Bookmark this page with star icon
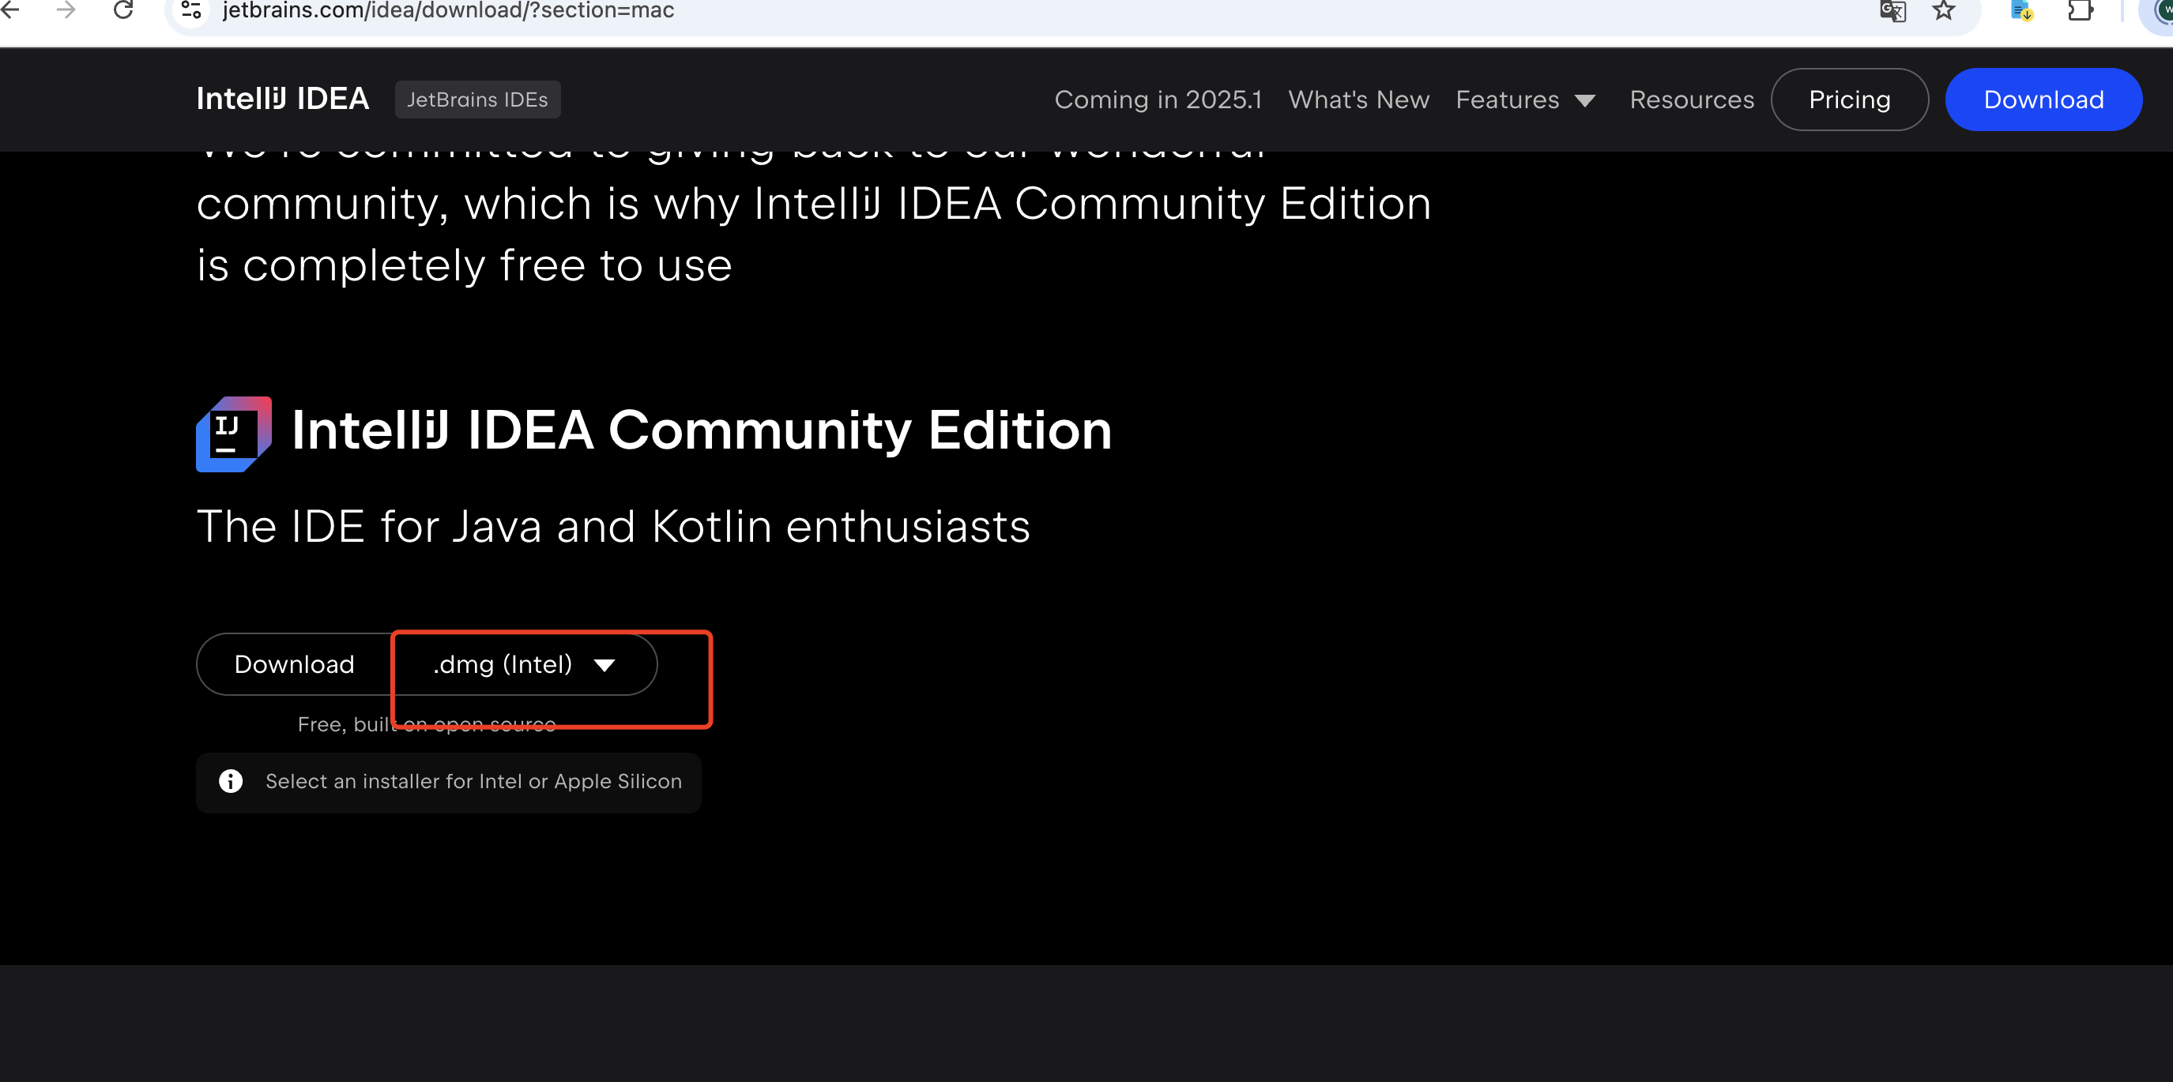This screenshot has height=1082, width=2173. click(1945, 10)
